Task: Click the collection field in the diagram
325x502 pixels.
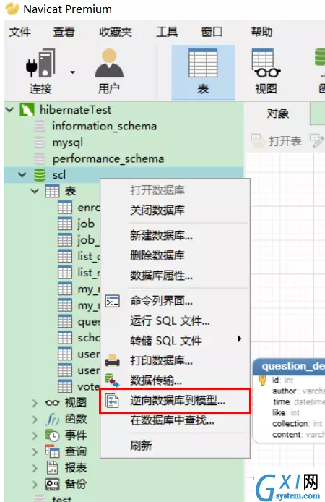Action: tap(298, 424)
